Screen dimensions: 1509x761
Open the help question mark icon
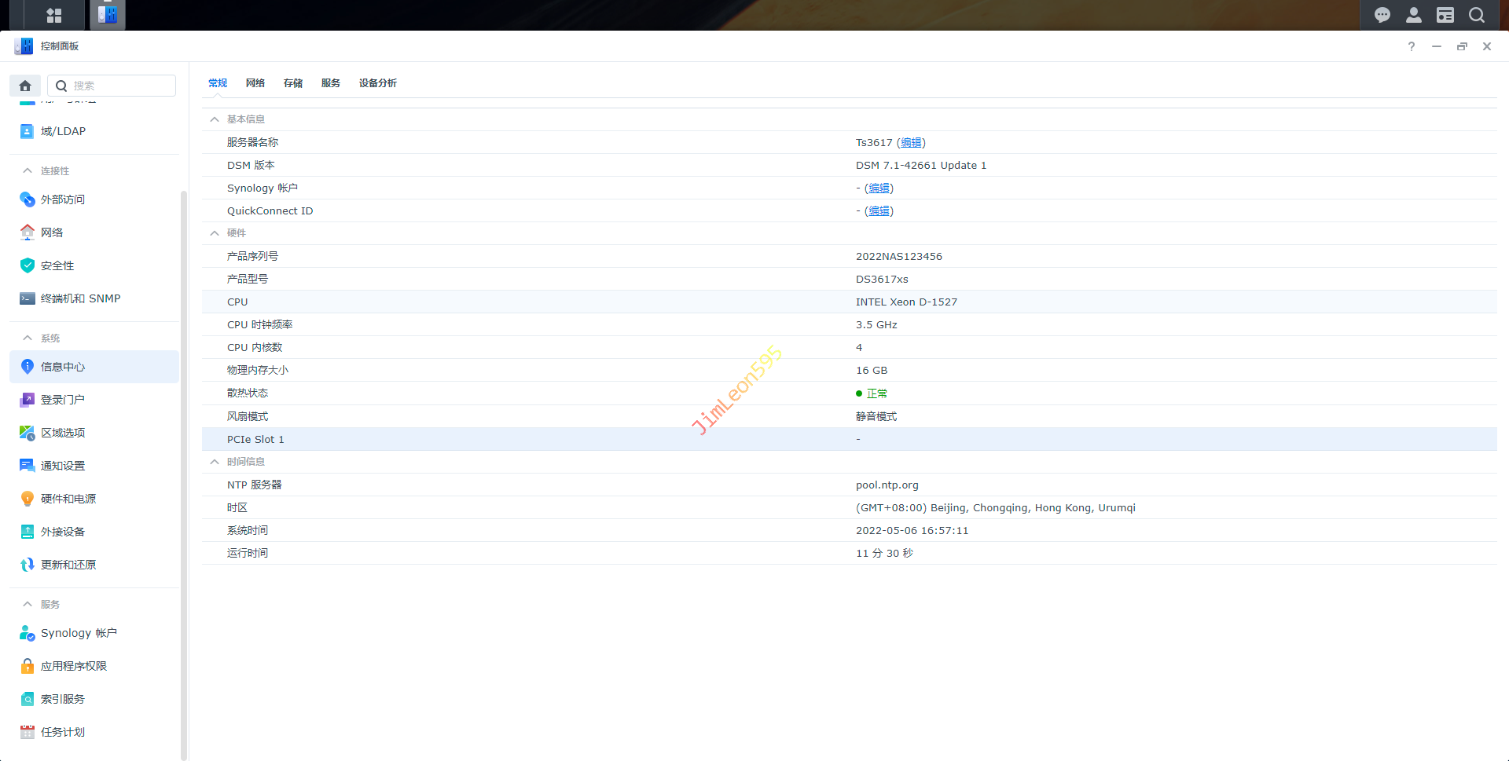(1411, 46)
